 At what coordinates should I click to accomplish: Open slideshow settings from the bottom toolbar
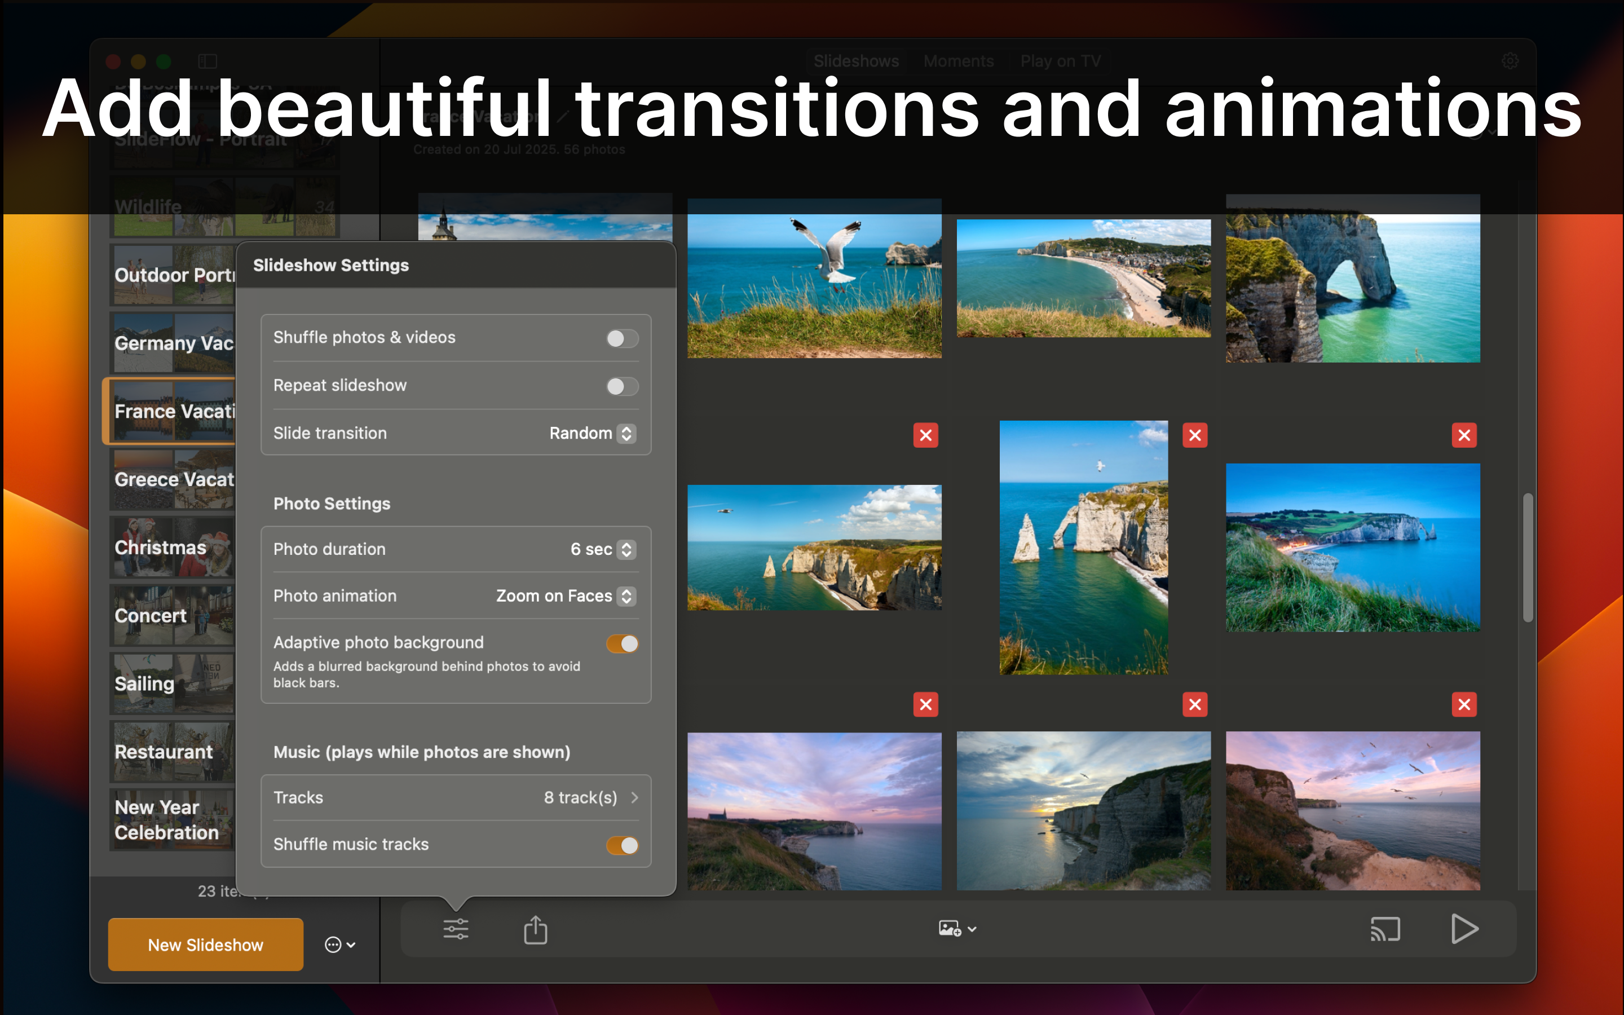pos(455,929)
